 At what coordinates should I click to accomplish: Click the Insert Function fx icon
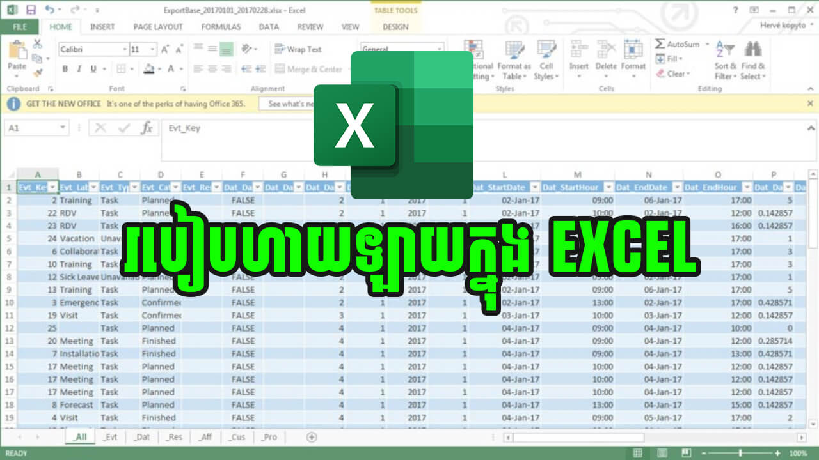click(147, 128)
